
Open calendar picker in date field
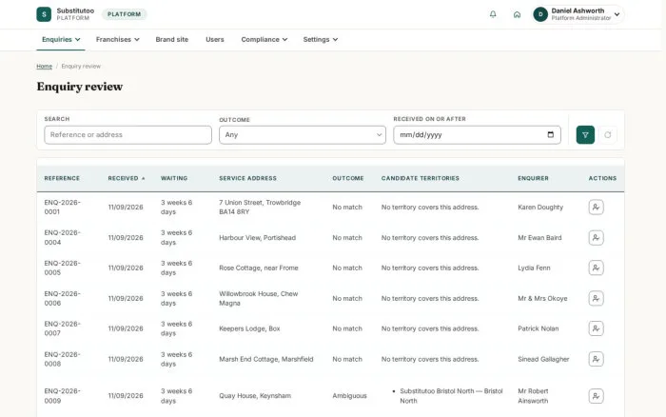[551, 135]
